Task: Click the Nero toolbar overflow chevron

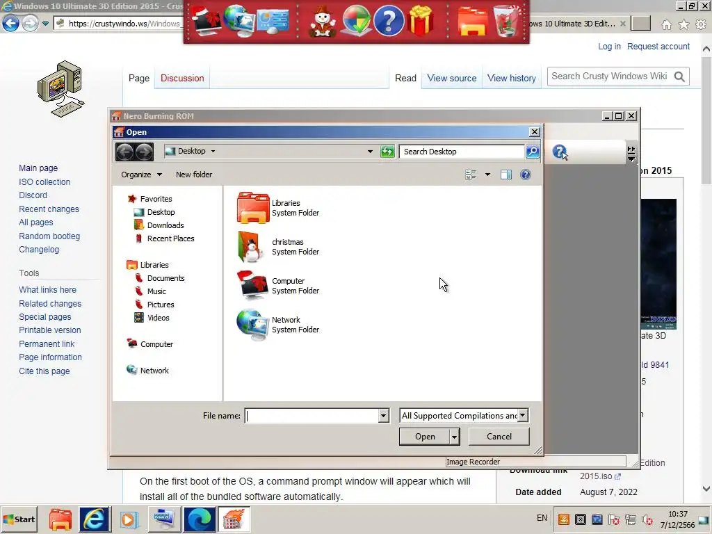Action: (x=631, y=154)
